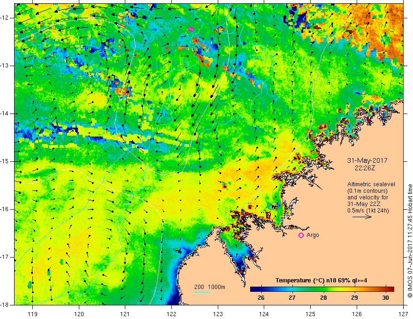Click the 'Altimetric sealevel' caption line
The width and height of the screenshot is (413, 319).
371,184
